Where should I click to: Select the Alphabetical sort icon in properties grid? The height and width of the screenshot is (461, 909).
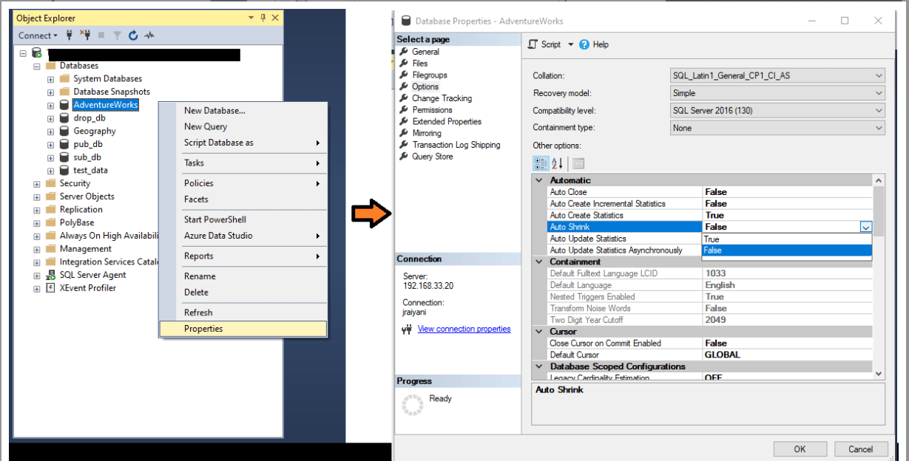[558, 163]
